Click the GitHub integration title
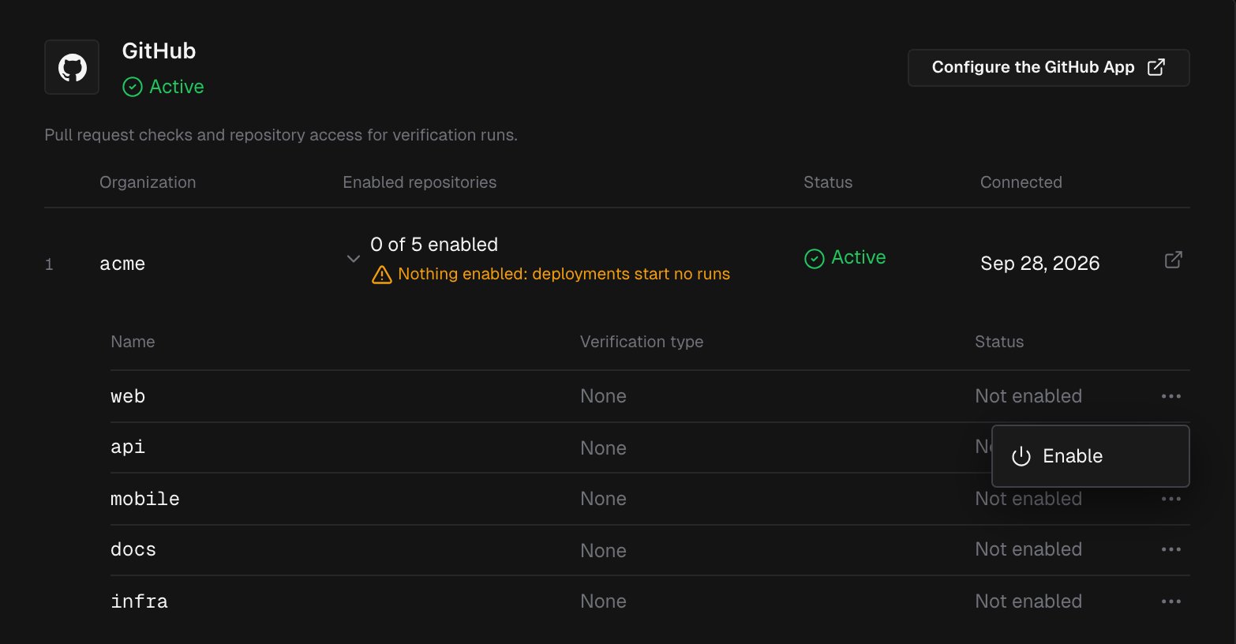Screen dimensions: 1236x644 (x=159, y=51)
